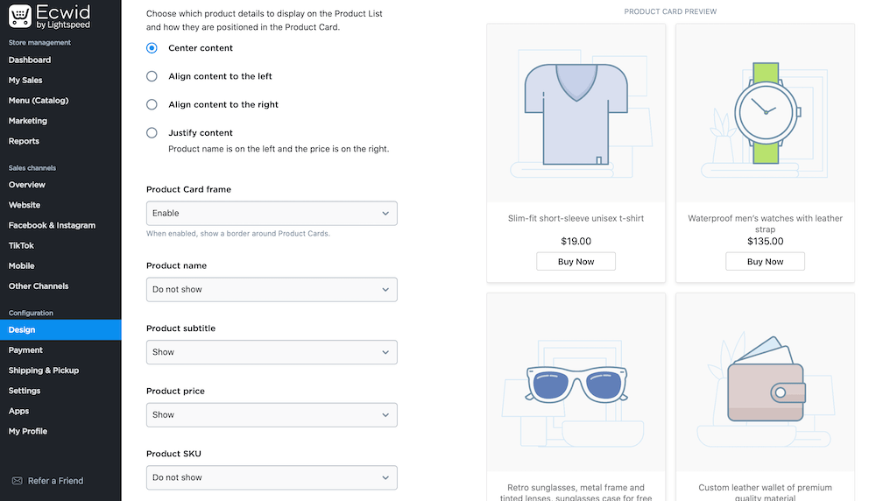Click the leather wallet product image
876x501 pixels.
click(765, 384)
